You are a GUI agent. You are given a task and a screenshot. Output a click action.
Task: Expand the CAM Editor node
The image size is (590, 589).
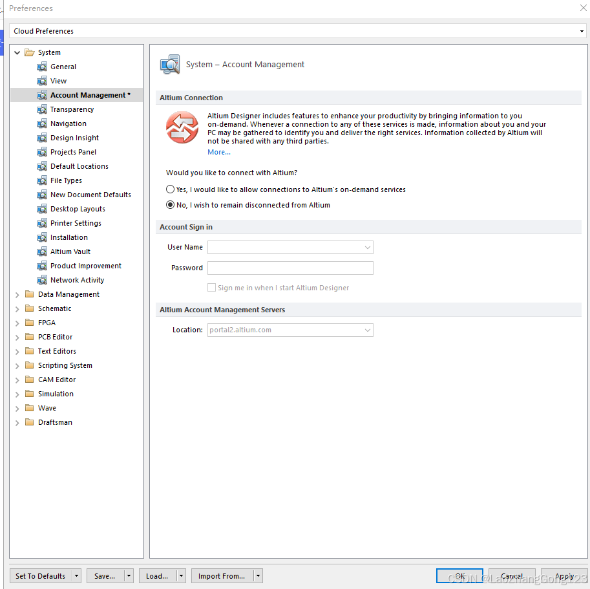(x=17, y=380)
